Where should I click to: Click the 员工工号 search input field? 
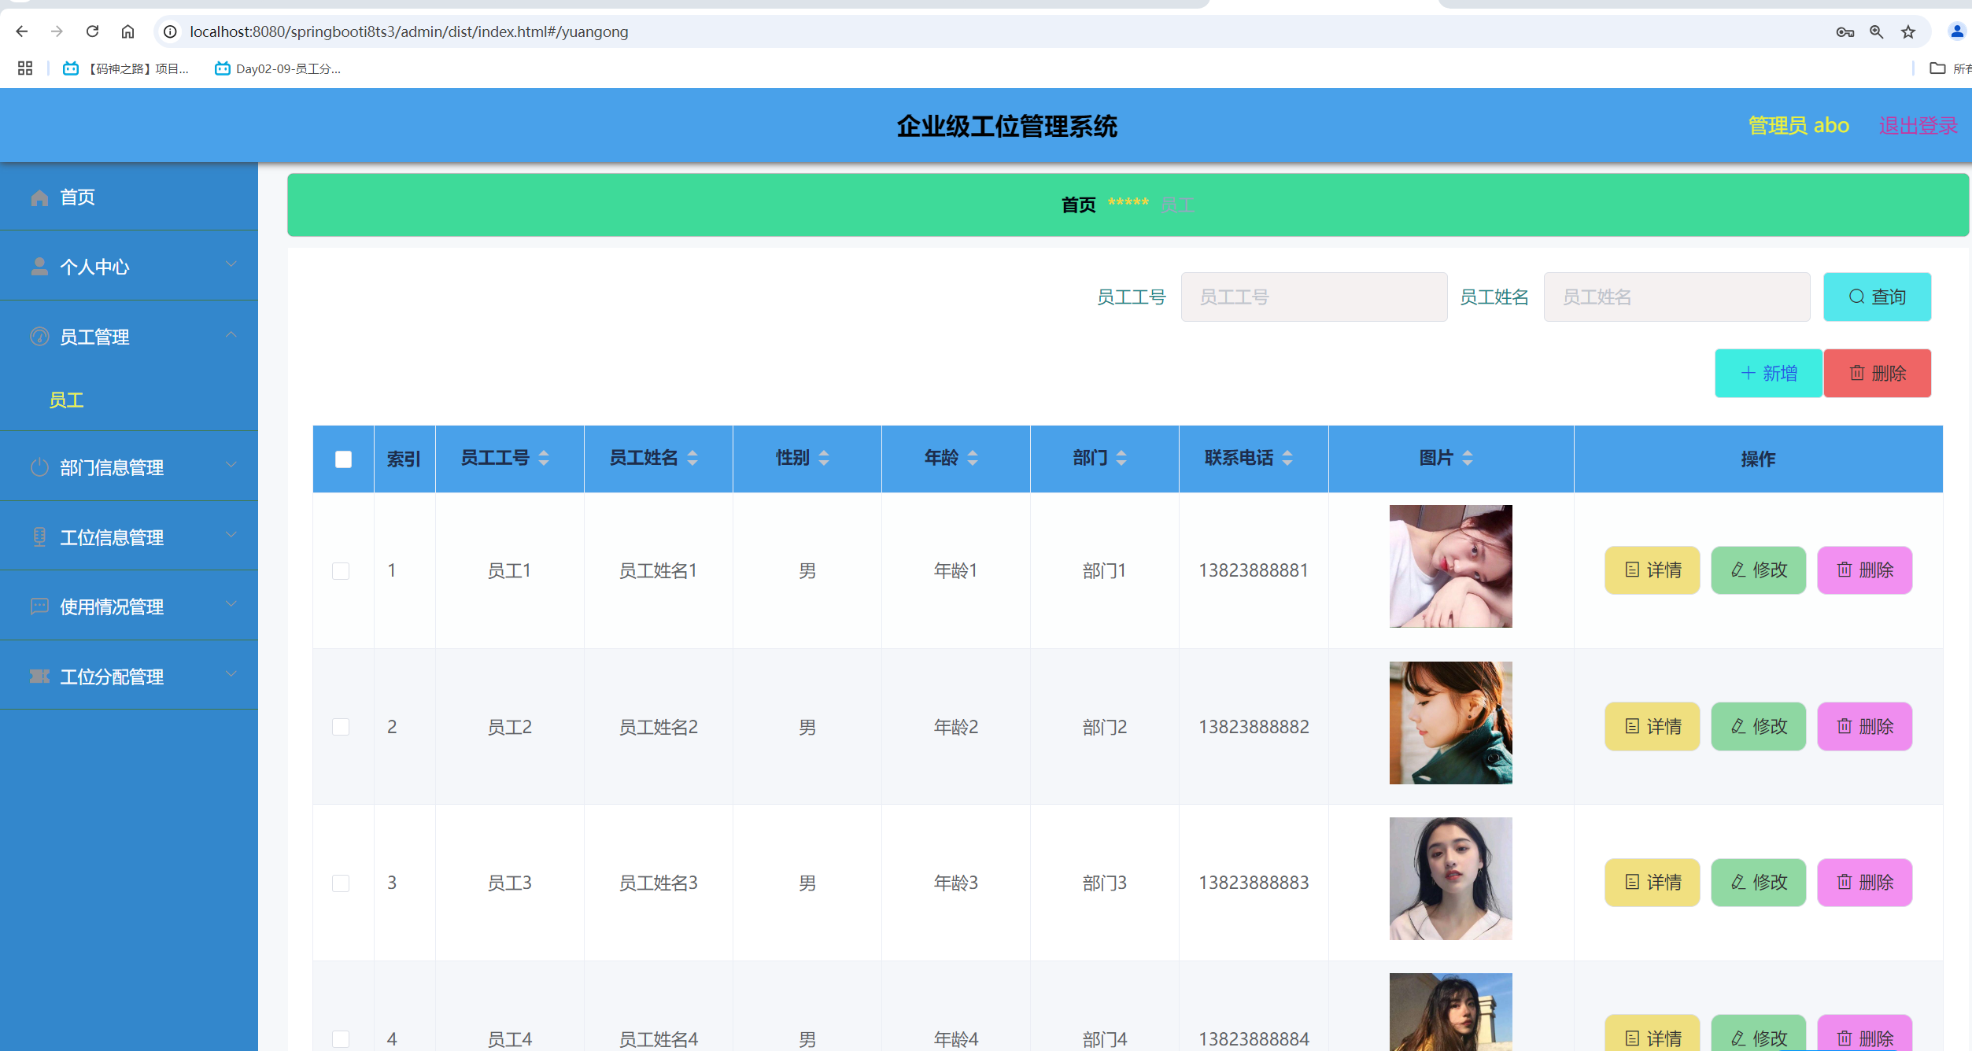(x=1313, y=297)
